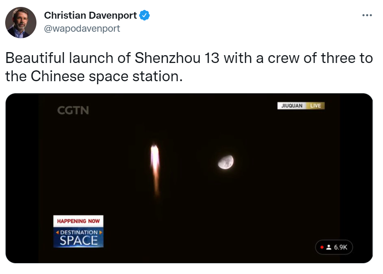Image resolution: width=383 pixels, height=274 pixels.
Task: Click the JIUQUAN location label
Action: click(291, 106)
